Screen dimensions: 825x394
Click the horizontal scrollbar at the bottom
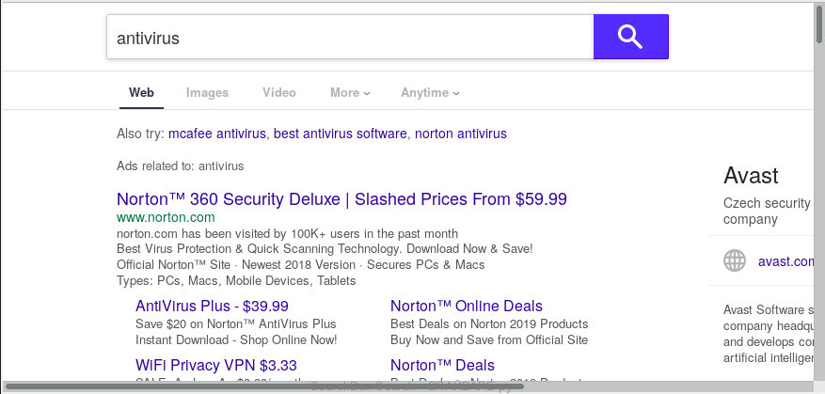264,387
